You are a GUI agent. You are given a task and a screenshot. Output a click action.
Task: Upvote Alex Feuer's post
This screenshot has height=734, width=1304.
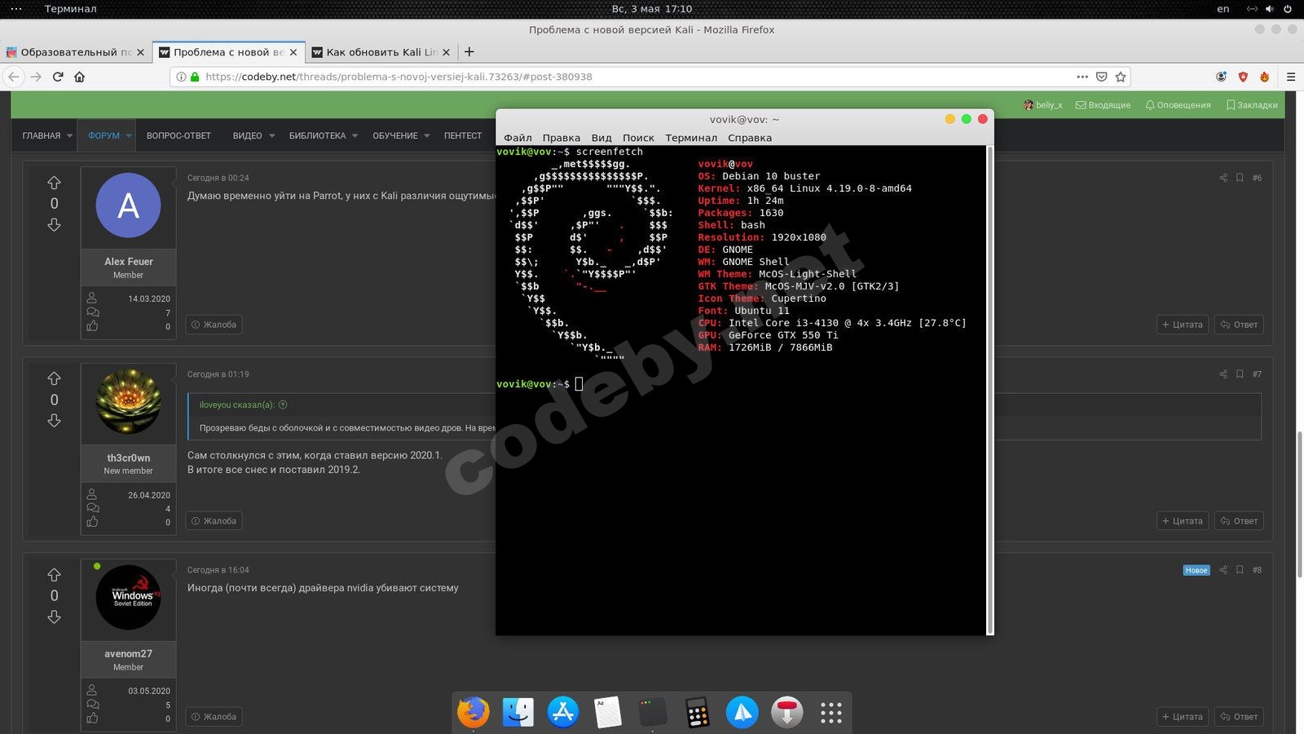pyautogui.click(x=54, y=183)
